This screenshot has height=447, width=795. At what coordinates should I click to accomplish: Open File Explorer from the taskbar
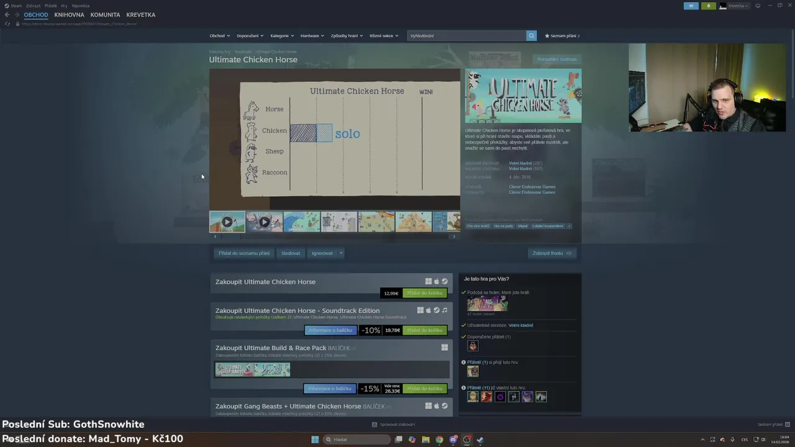[425, 440]
